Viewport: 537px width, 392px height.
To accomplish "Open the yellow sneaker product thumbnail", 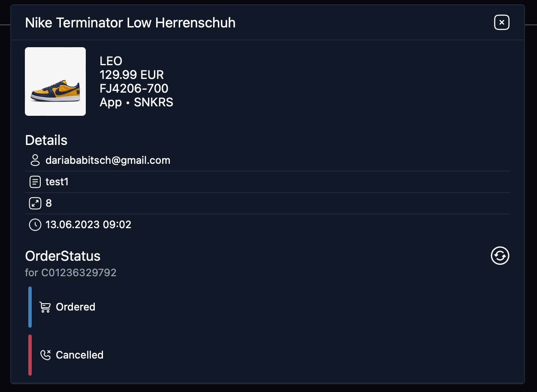I will click(55, 81).
